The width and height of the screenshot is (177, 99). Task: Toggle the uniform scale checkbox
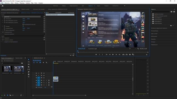pos(23,24)
